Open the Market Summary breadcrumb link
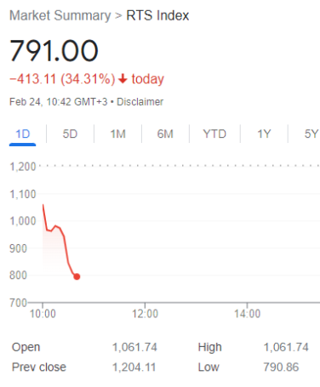The width and height of the screenshot is (320, 387). (x=60, y=15)
